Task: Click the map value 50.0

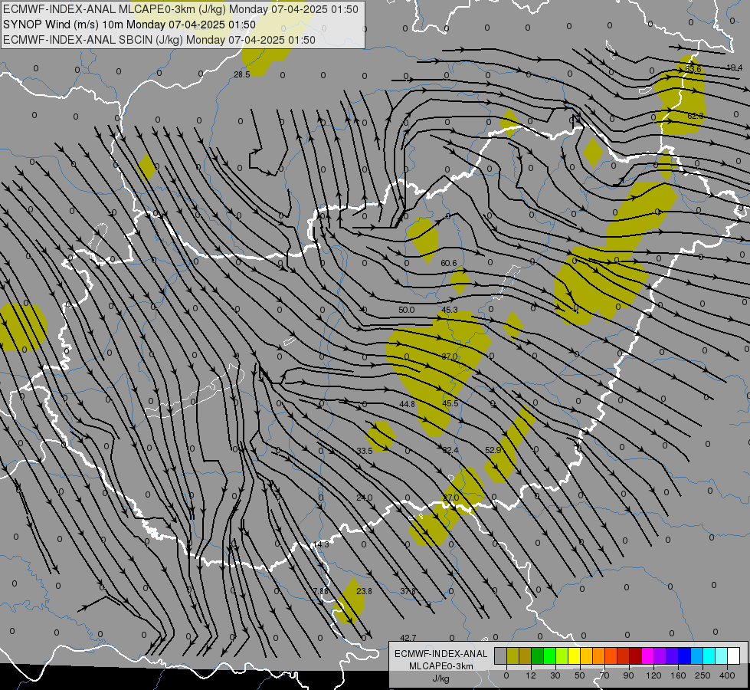Action: [407, 310]
